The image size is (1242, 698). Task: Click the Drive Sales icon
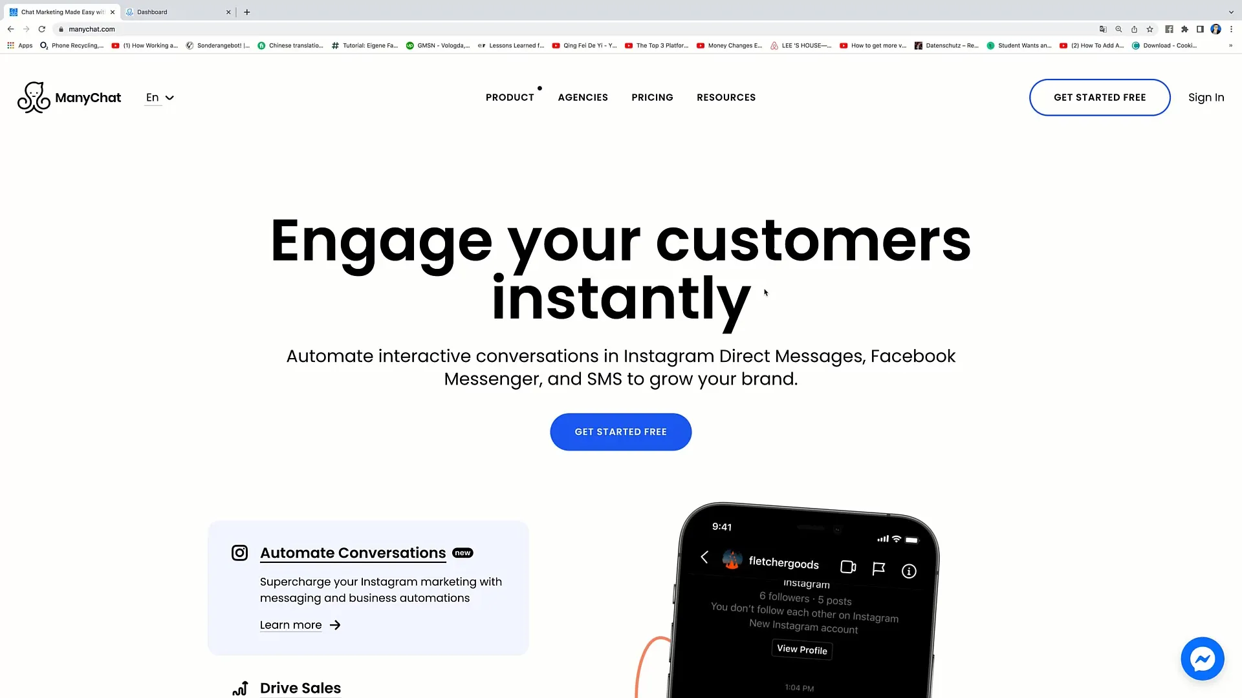(240, 688)
